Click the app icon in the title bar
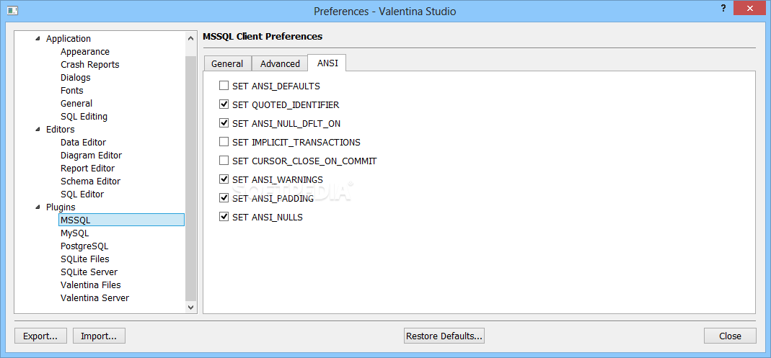 [12, 11]
